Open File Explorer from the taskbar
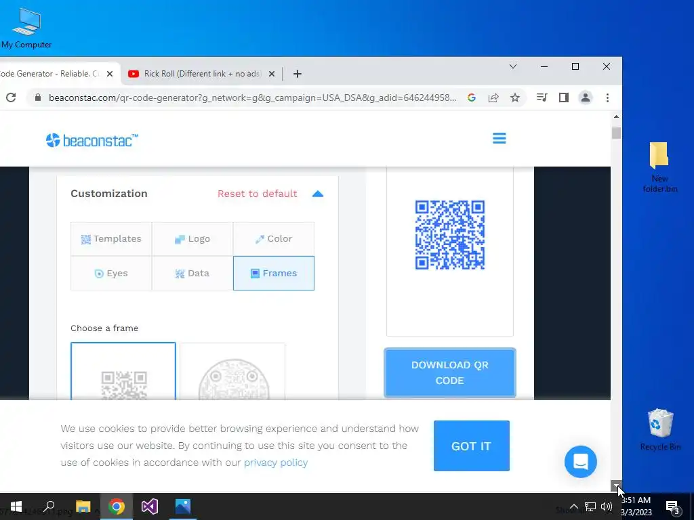 83,506
